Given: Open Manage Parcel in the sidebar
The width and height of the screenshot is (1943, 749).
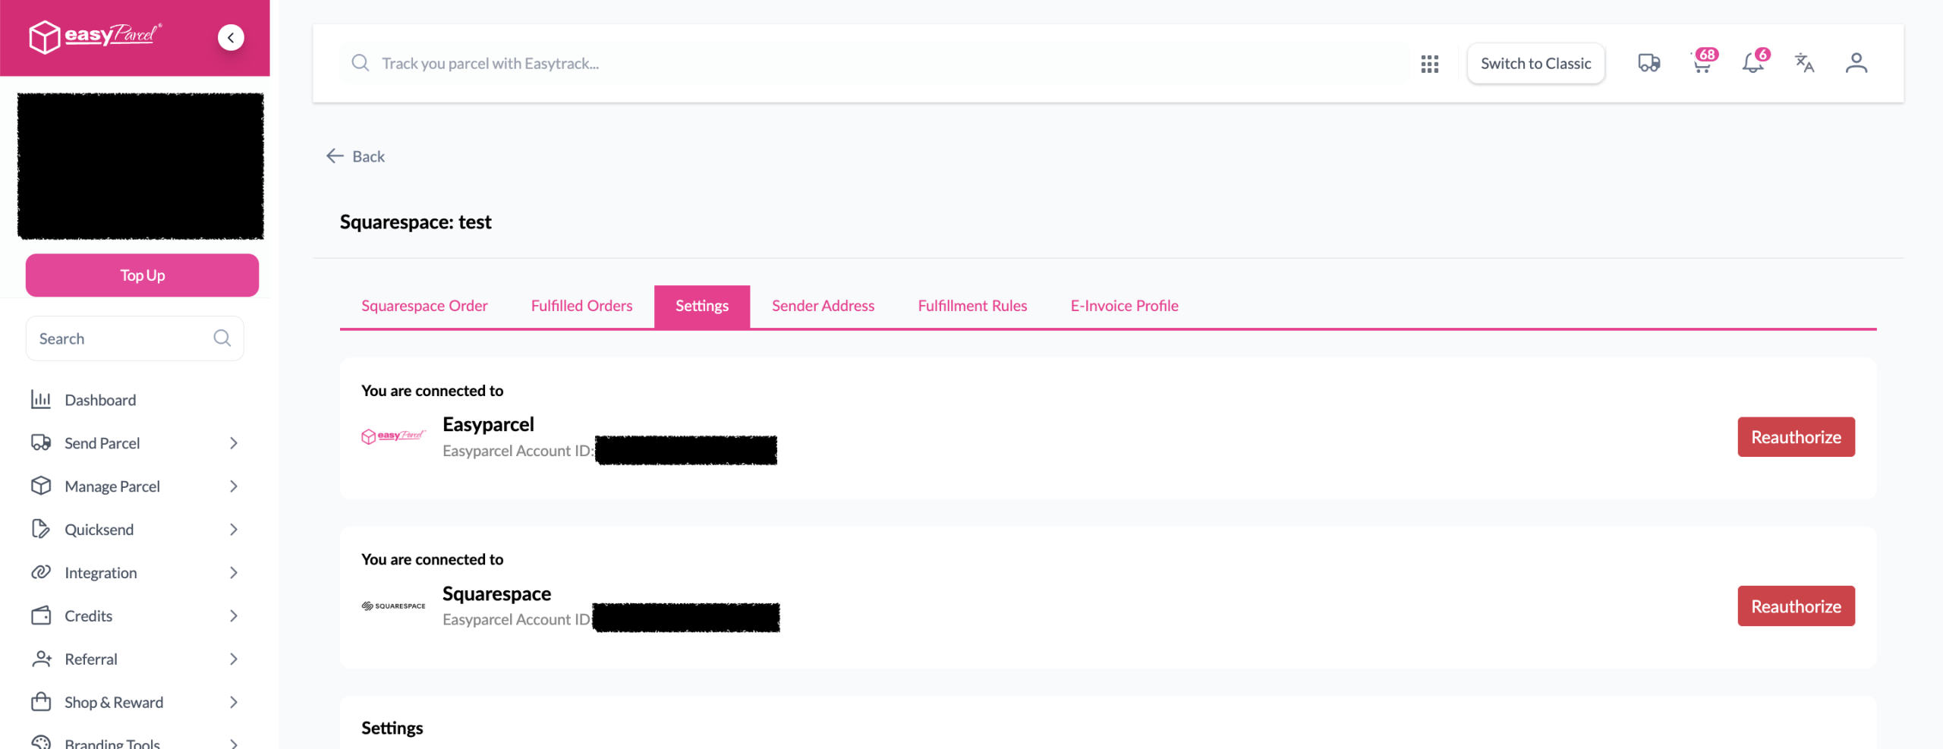Looking at the screenshot, I should [x=112, y=486].
